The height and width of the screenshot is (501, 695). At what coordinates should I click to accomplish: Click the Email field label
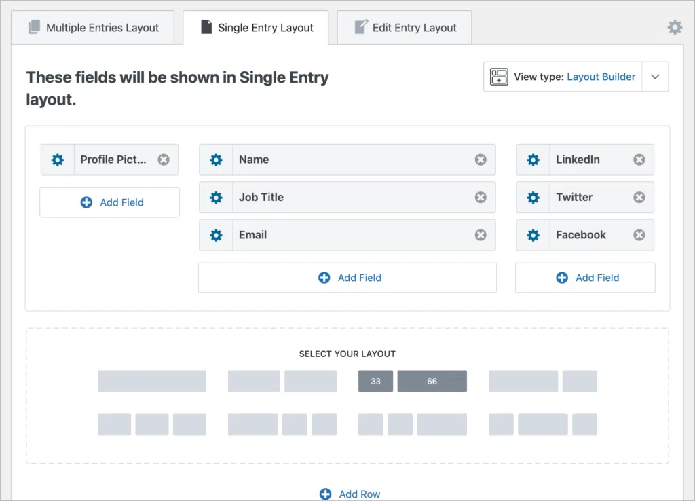(252, 235)
